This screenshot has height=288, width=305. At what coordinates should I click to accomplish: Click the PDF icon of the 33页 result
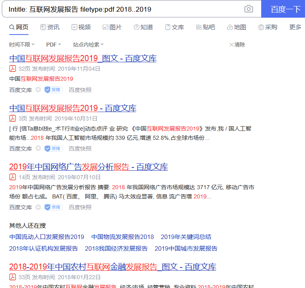(x=12, y=277)
